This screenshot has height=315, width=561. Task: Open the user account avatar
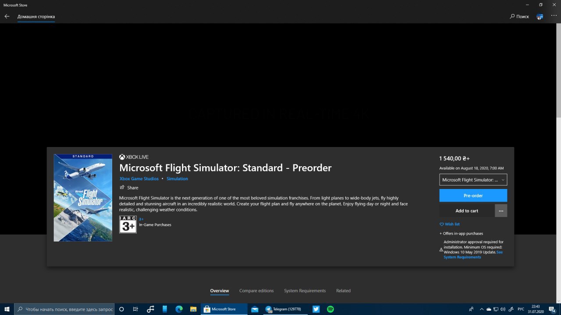pyautogui.click(x=540, y=16)
